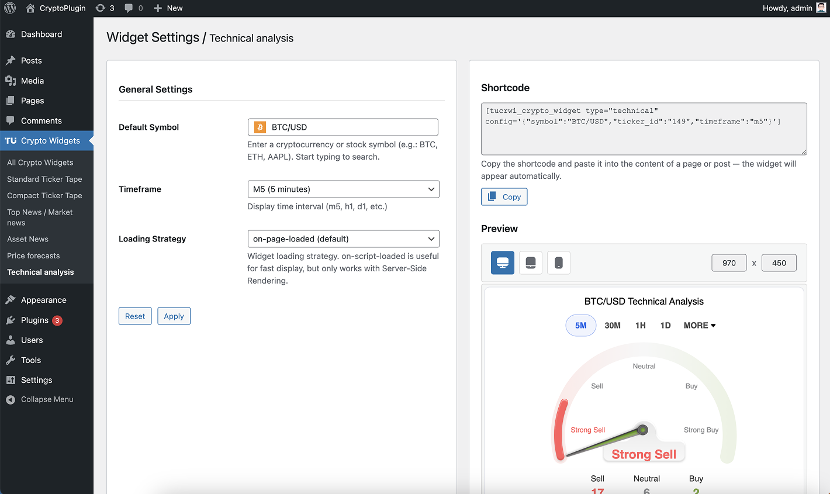Click the Dashboard gauge icon
Viewport: 830px width, 494px height.
tap(11, 34)
